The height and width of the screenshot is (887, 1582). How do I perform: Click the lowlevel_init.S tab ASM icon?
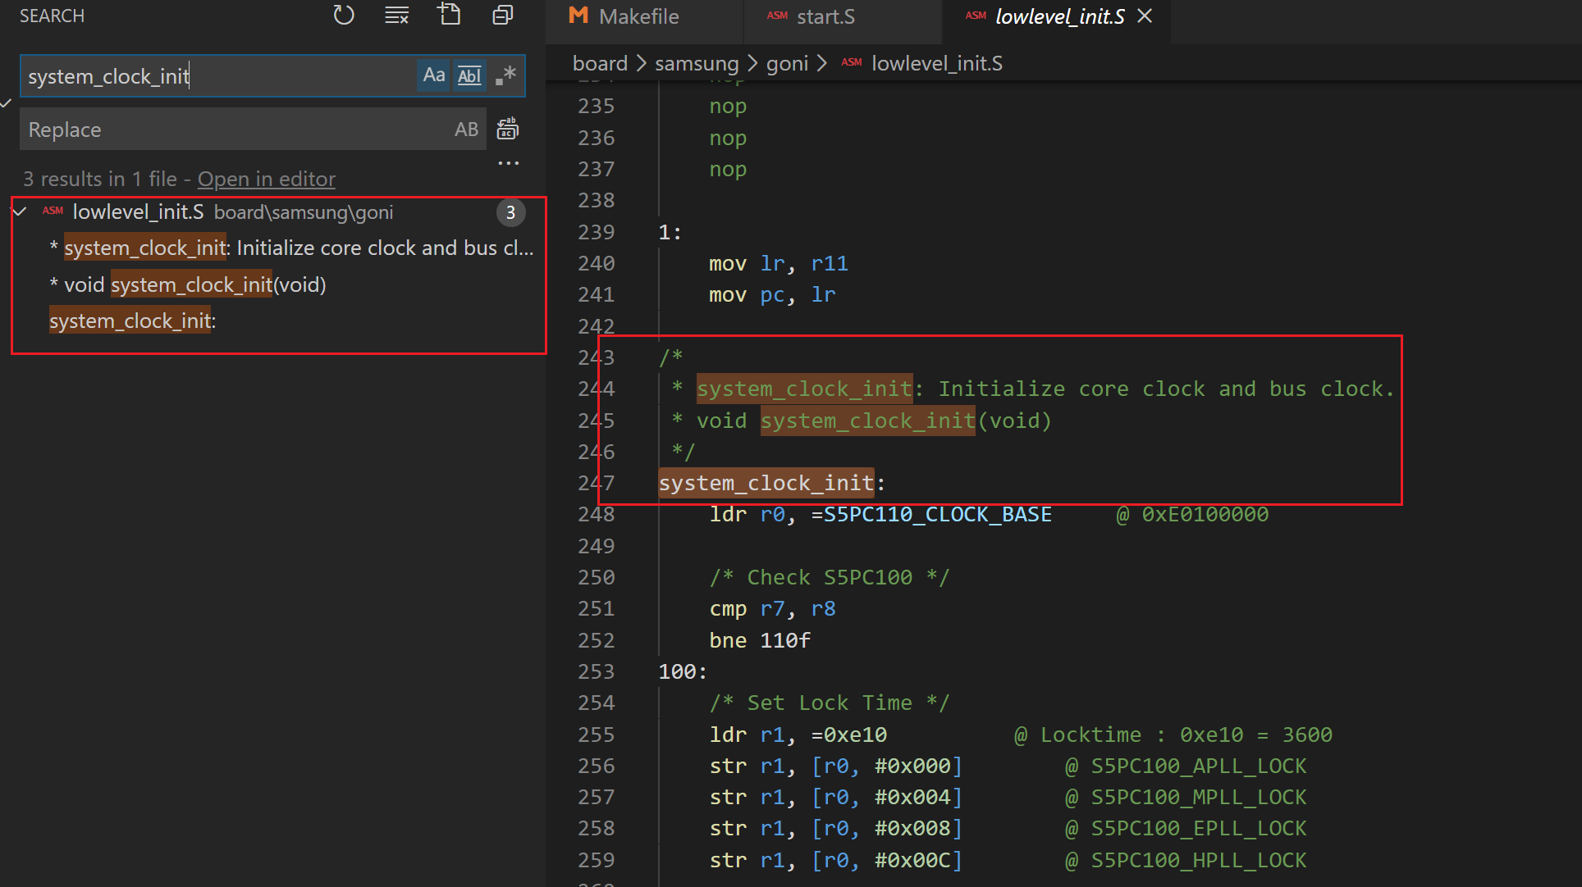(976, 15)
